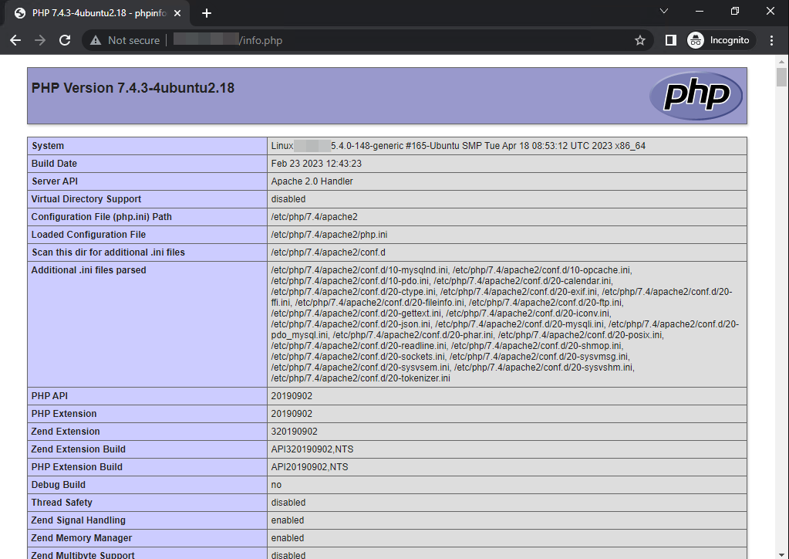Click the scrollbar up arrow
Screen dimensions: 789x559
[781, 60]
